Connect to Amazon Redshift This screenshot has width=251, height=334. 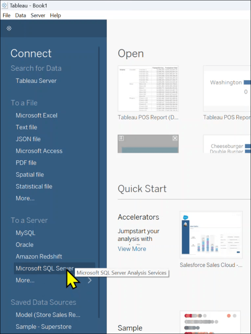click(39, 256)
